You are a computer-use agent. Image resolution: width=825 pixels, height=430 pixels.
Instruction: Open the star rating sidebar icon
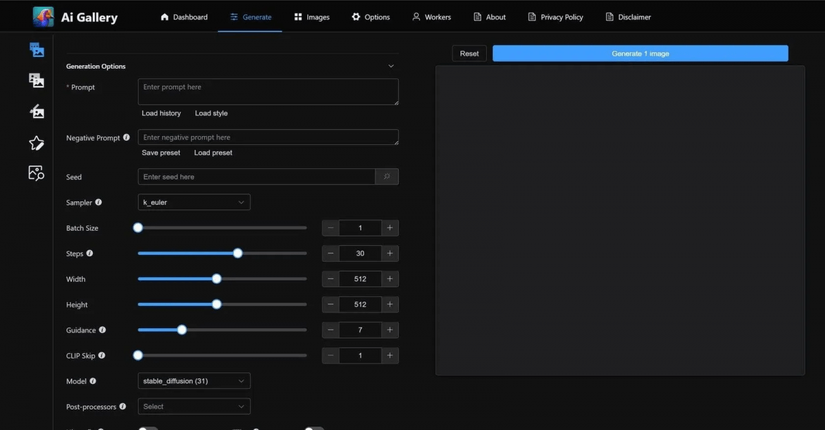(x=36, y=143)
